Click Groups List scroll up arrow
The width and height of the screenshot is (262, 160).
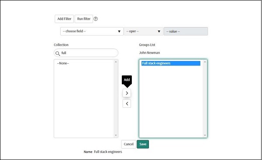pyautogui.click(x=205, y=62)
